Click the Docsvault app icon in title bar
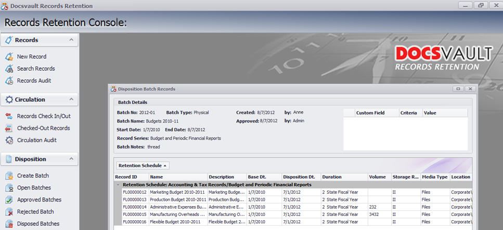503x230 pixels. click(x=5, y=6)
